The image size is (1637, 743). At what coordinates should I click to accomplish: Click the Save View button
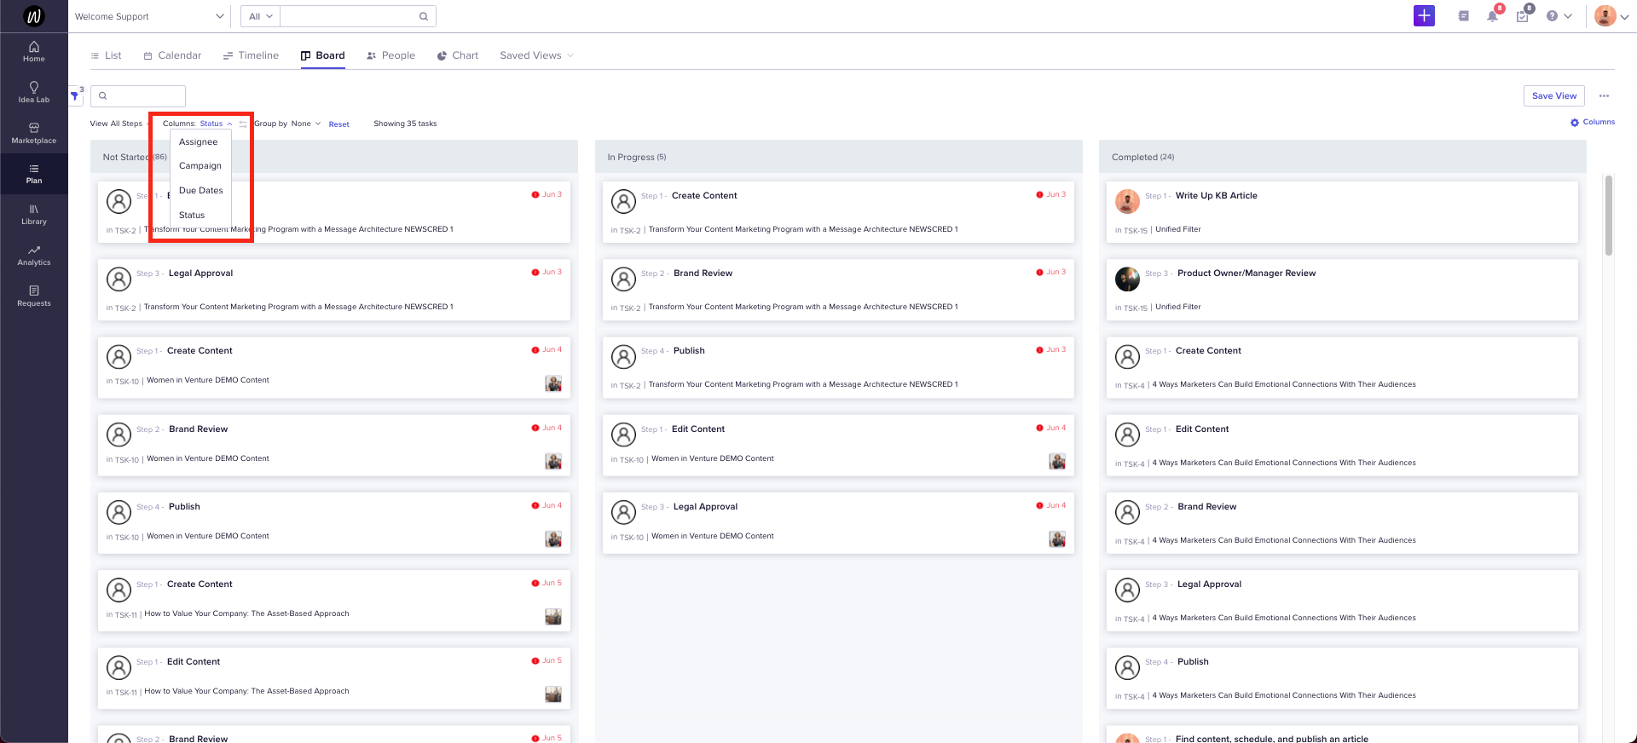(1553, 95)
